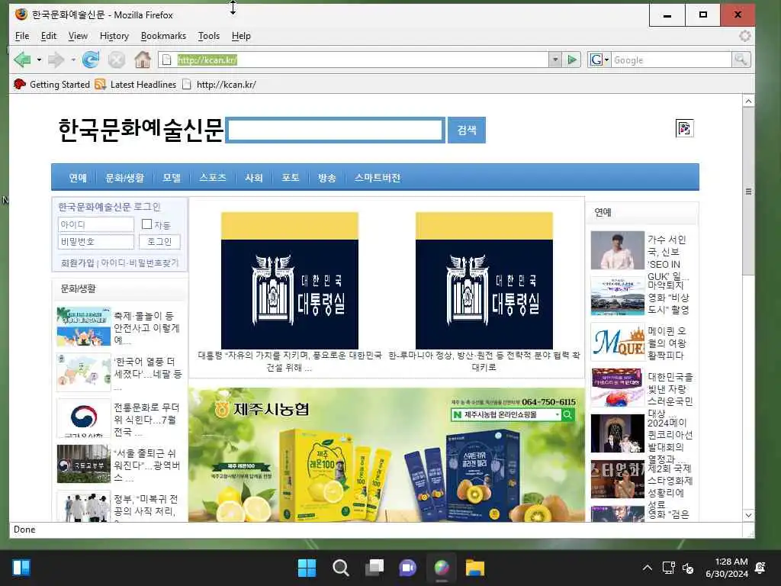This screenshot has height=586, width=781.
Task: Select the 문화/생활 navigation tab
Action: coord(124,178)
